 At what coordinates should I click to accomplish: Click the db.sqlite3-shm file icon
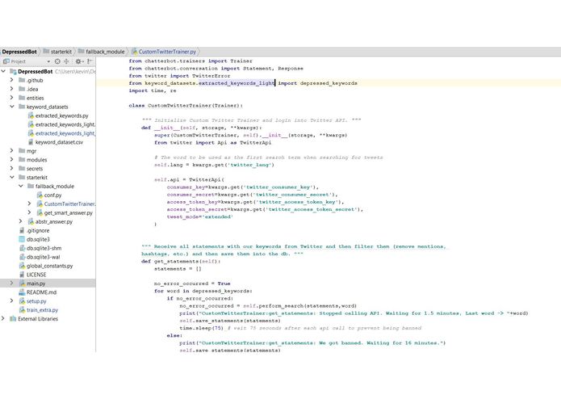[22, 248]
